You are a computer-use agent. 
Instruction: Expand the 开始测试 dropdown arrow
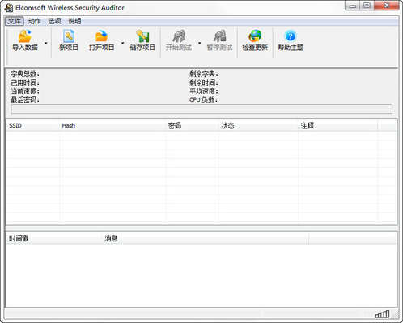click(200, 43)
